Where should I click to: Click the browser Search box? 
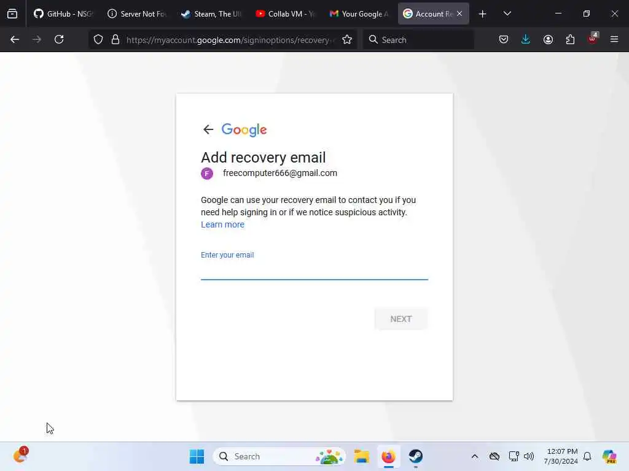point(418,40)
